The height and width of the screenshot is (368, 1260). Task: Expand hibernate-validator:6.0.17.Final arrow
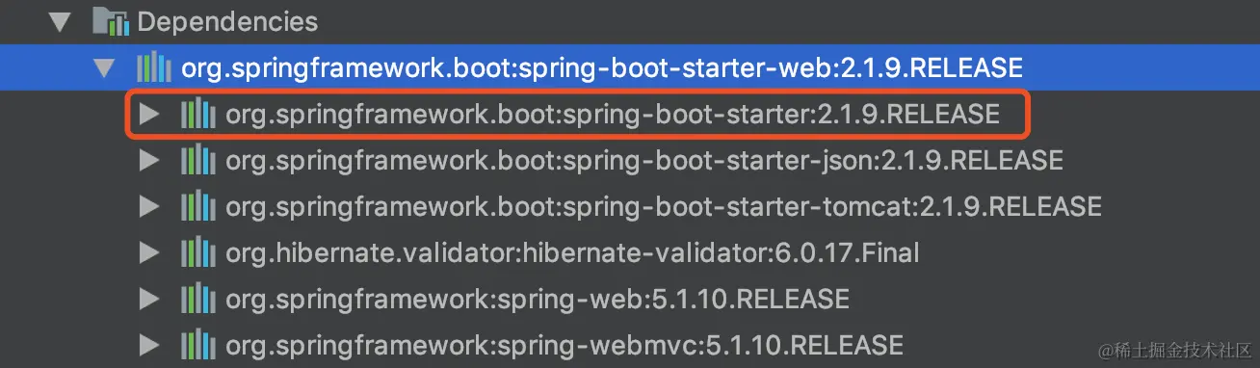click(148, 252)
